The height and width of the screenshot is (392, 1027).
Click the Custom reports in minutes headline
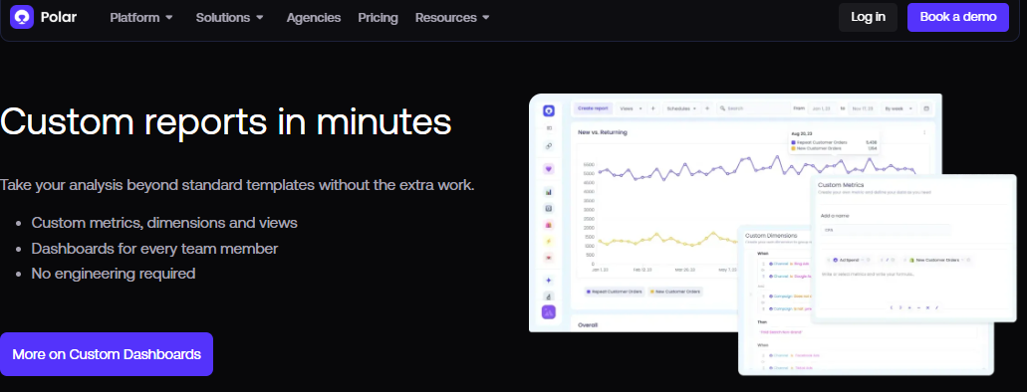tap(225, 121)
